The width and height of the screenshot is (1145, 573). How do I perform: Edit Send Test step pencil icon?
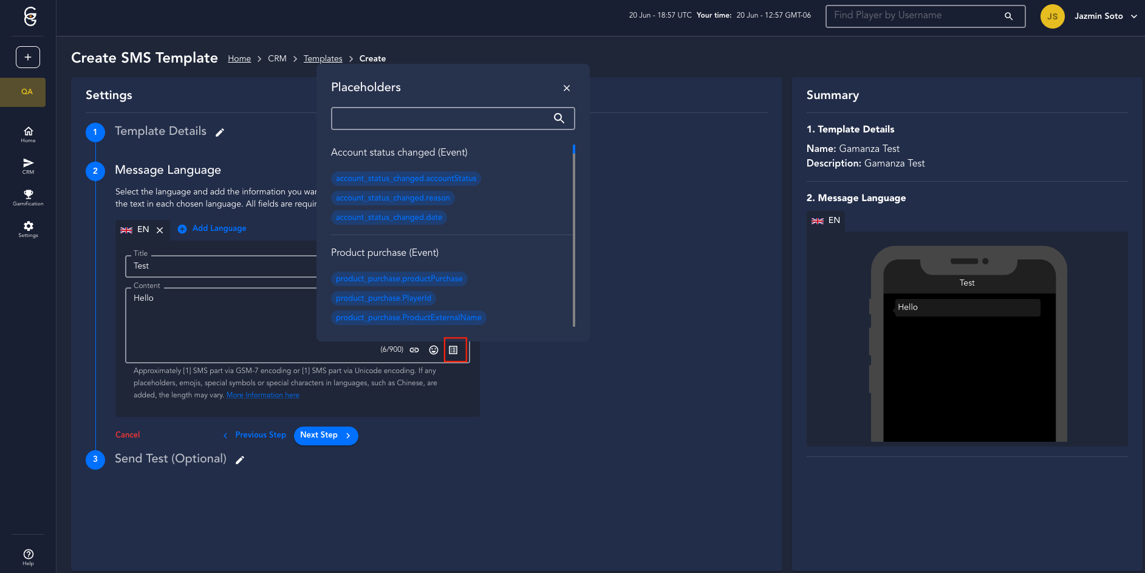click(240, 460)
